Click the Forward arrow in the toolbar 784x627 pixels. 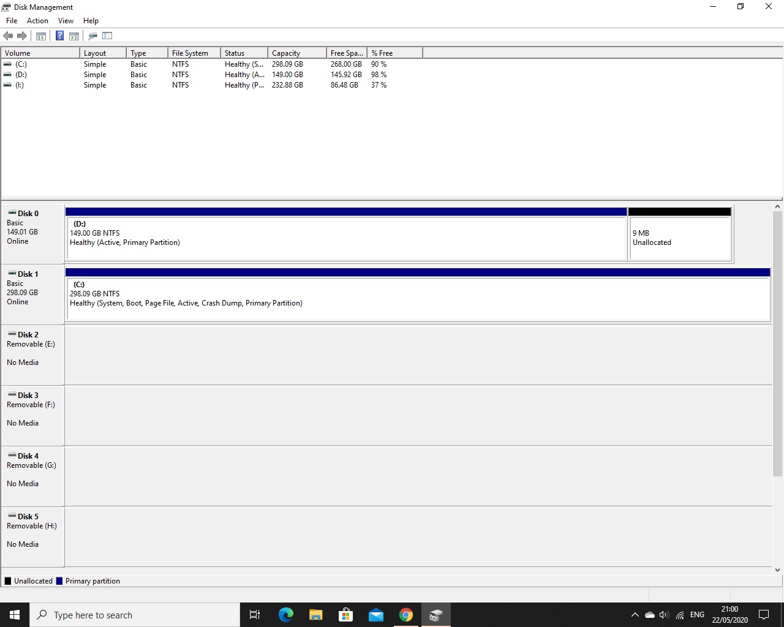click(x=22, y=36)
